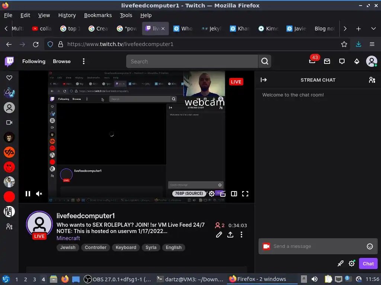Open the three-dot more menu beside Browse
Screen dimensions: 381x285
(84, 61)
